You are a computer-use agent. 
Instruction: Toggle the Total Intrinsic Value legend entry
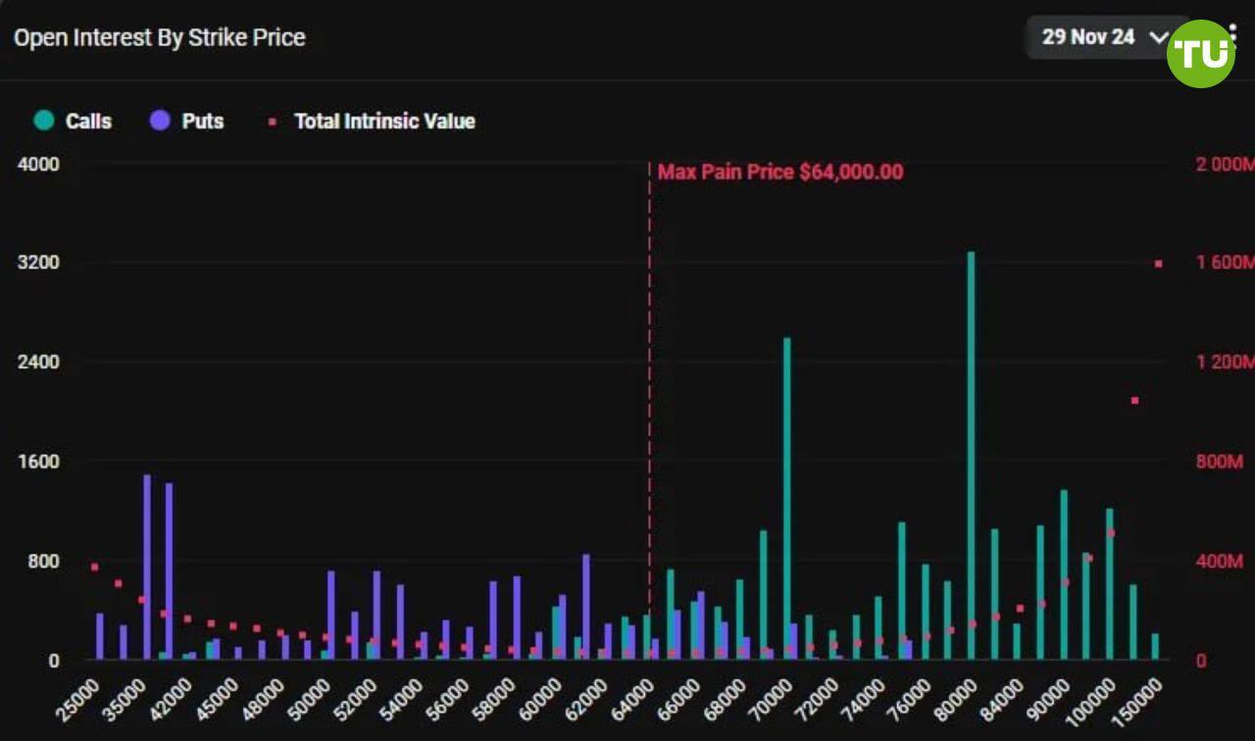tap(373, 122)
